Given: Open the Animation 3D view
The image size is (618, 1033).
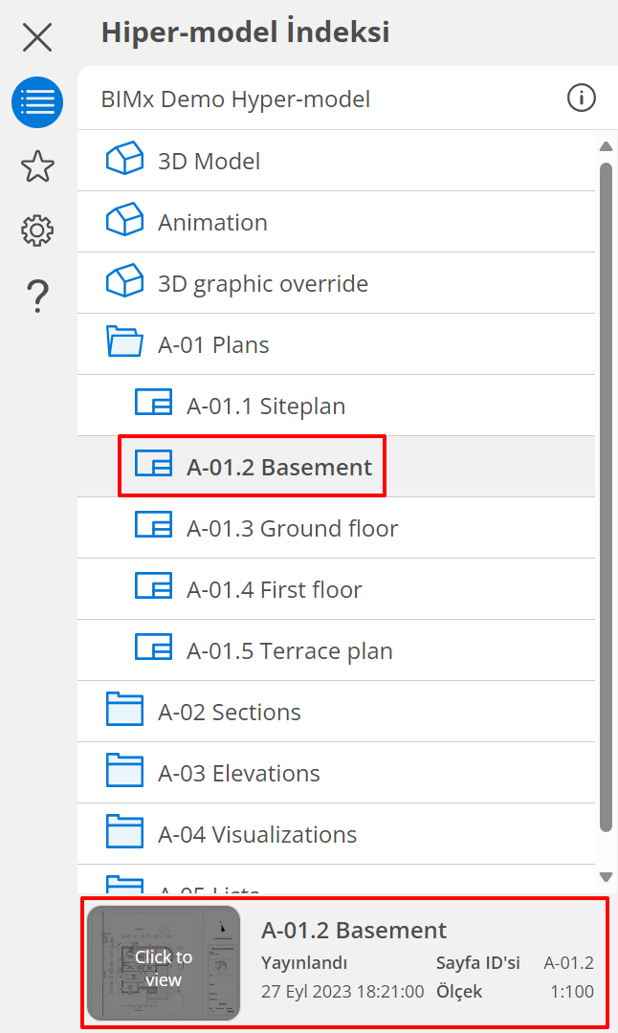Looking at the screenshot, I should tap(212, 222).
